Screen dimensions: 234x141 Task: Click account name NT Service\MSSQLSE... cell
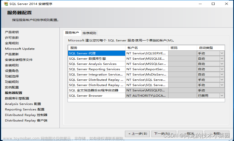pyautogui.click(x=147, y=58)
